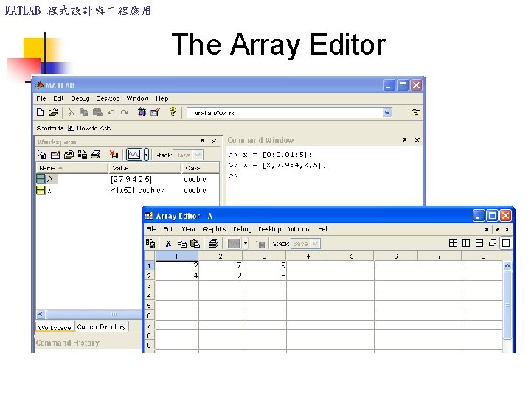Viewport: 531px width, 398px height.
Task: Click Print icon in Array Editor toolbar
Action: tap(213, 243)
